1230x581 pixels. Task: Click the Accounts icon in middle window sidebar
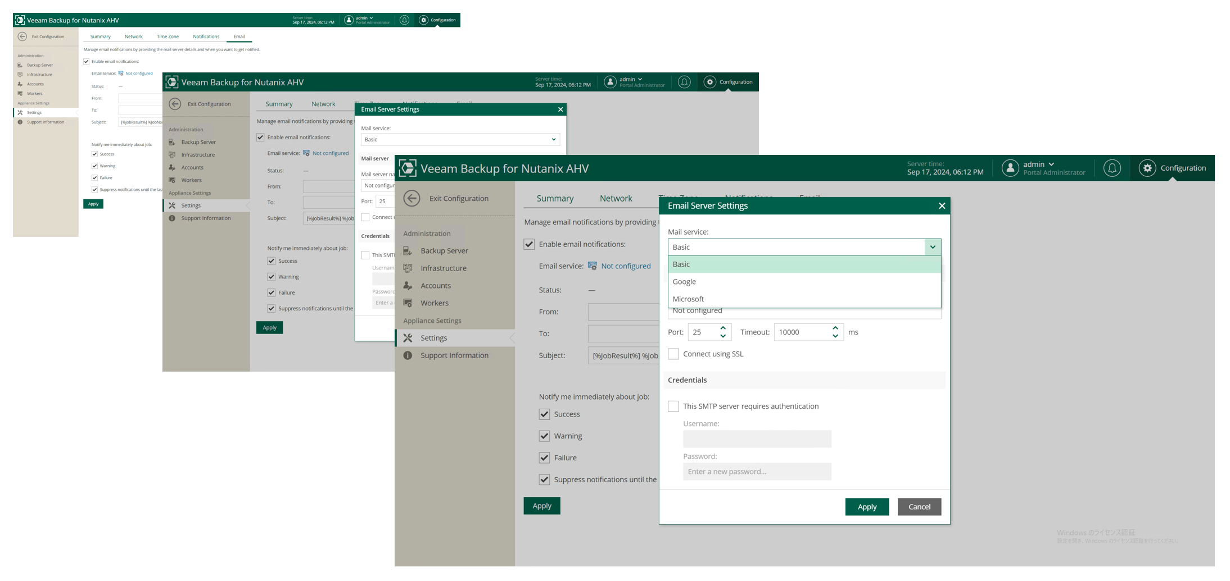tap(172, 167)
